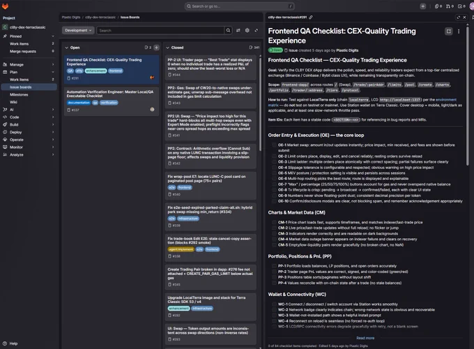Viewport: 474px width, 349px height.
Task: Click the Monitor icon in sidebar
Action: (x=5, y=147)
